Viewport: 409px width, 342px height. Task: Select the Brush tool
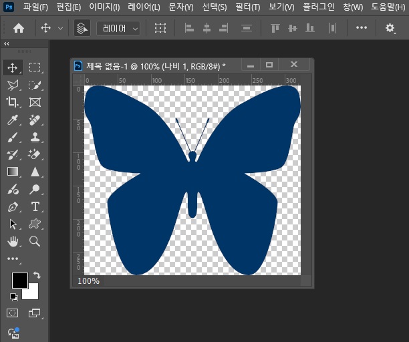(x=13, y=137)
